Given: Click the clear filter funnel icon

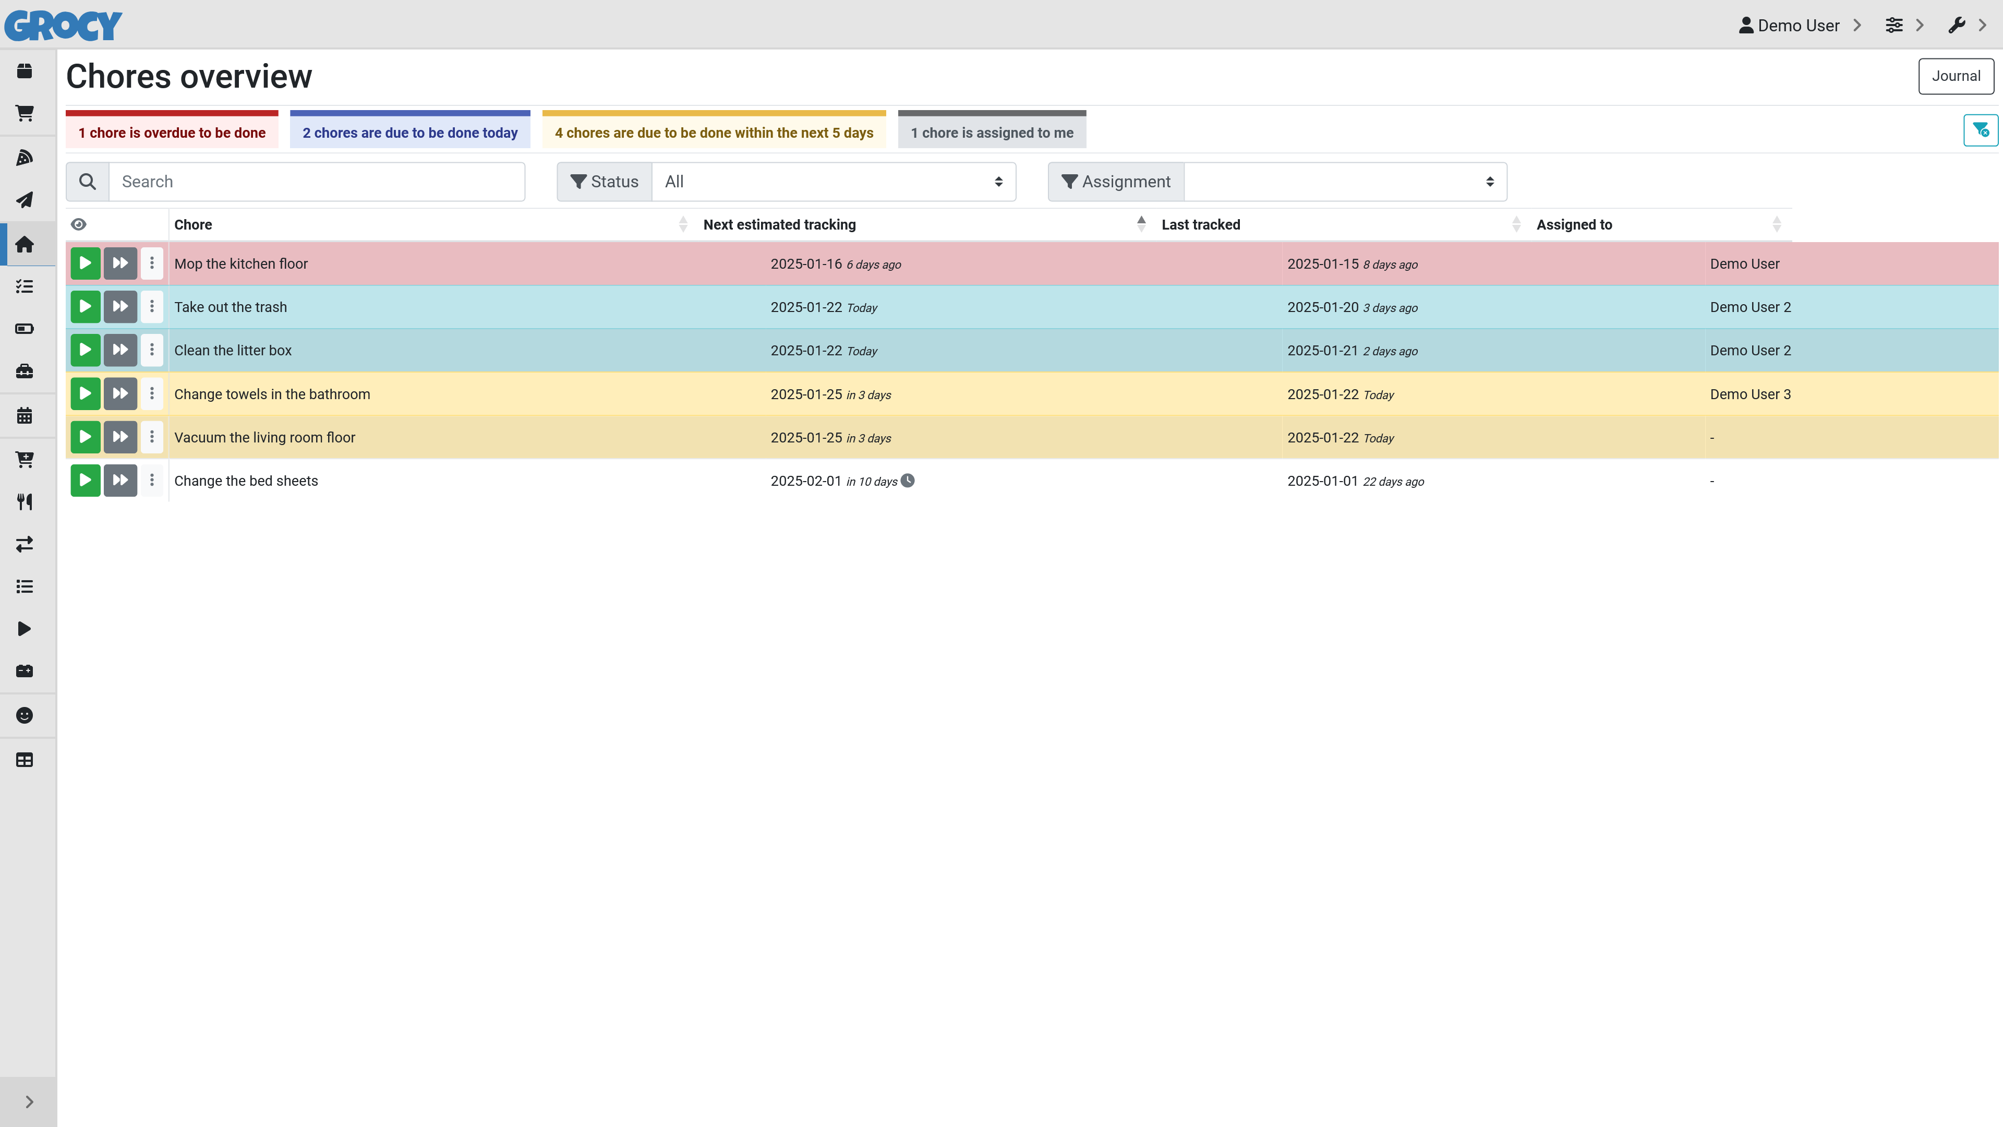Looking at the screenshot, I should point(1980,130).
